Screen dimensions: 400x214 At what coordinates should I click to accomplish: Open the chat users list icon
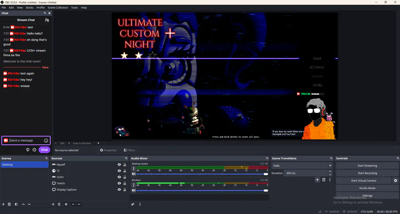coord(47,20)
